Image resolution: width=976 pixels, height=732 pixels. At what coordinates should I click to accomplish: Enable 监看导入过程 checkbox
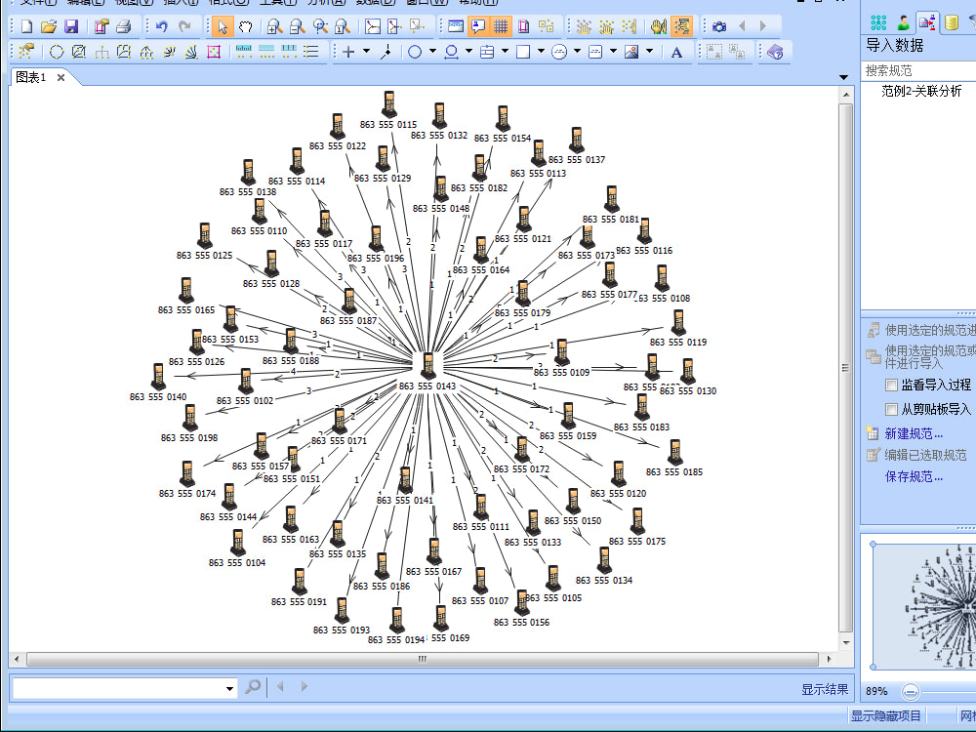pyautogui.click(x=891, y=386)
